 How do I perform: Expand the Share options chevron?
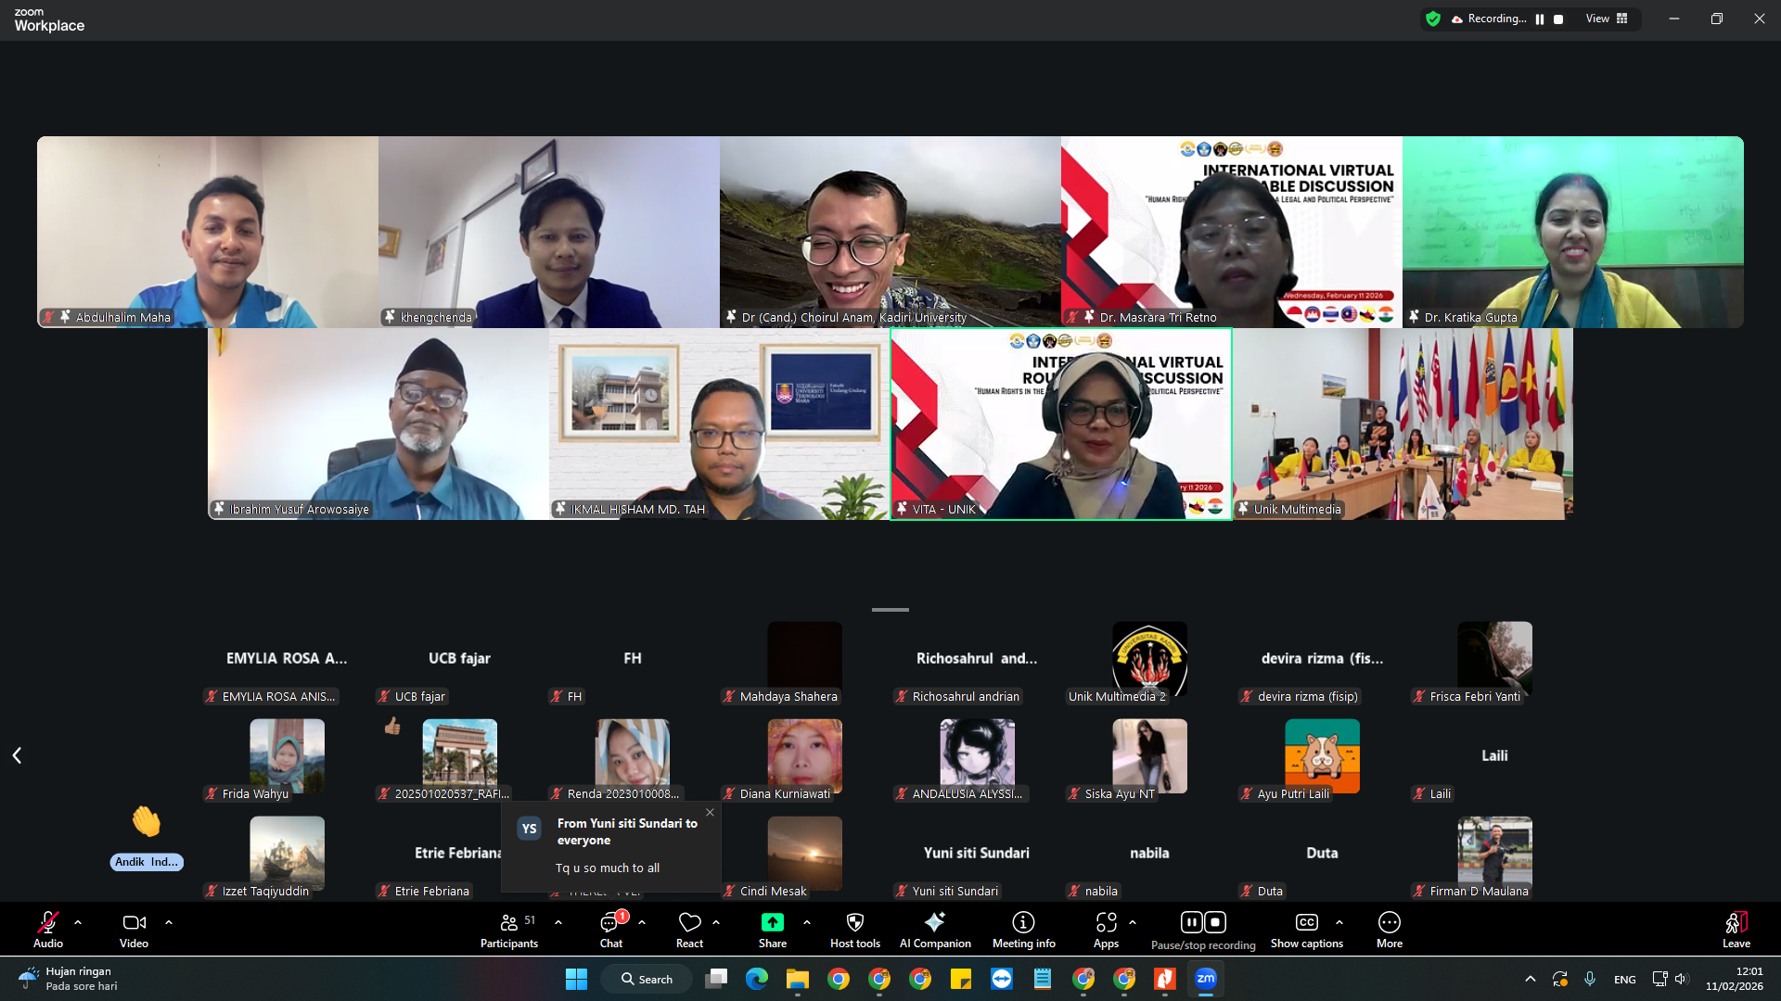(807, 922)
